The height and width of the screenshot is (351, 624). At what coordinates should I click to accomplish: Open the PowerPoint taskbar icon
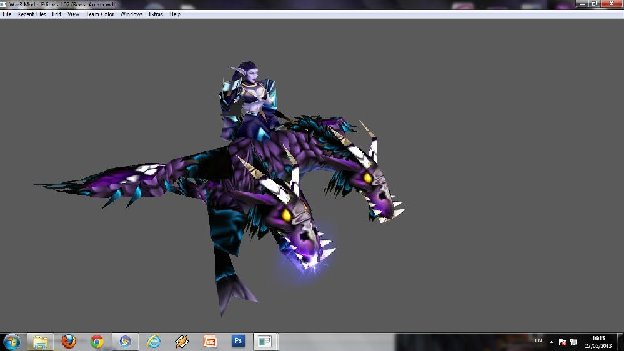click(x=210, y=342)
